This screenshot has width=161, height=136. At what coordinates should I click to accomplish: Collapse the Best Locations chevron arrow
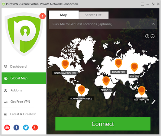click(x=153, y=24)
